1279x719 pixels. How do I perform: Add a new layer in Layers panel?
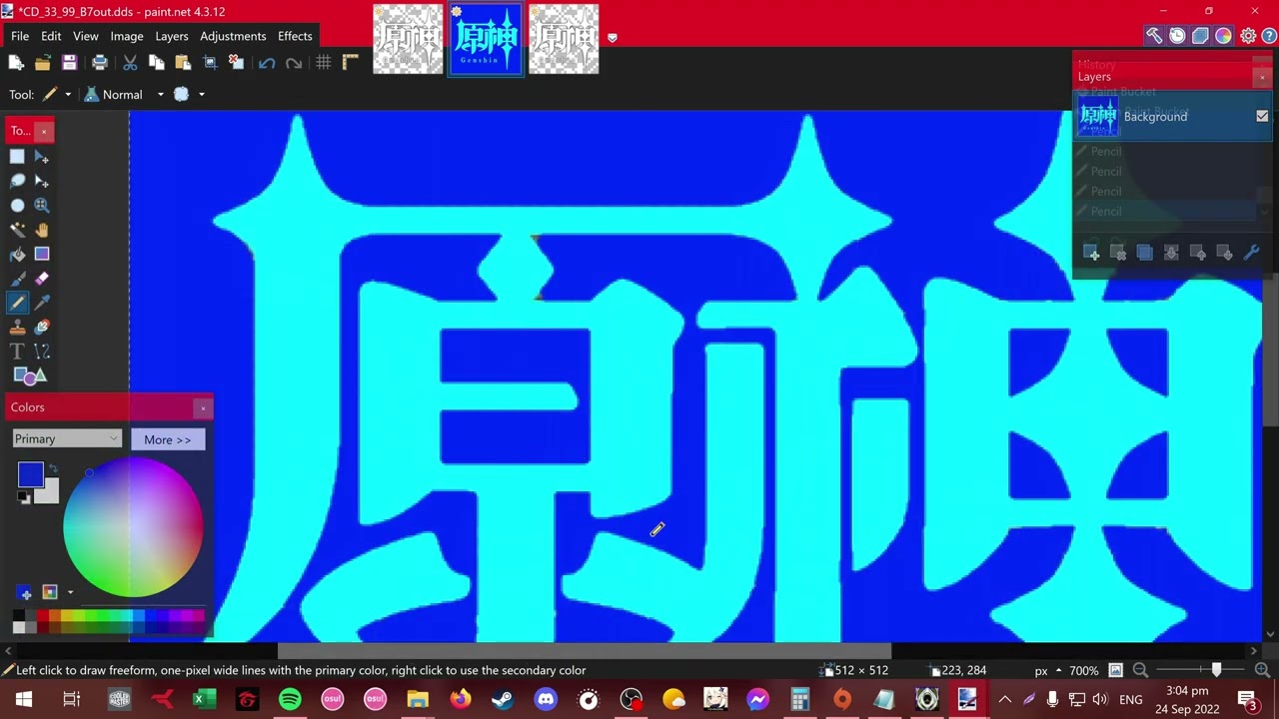click(x=1091, y=253)
